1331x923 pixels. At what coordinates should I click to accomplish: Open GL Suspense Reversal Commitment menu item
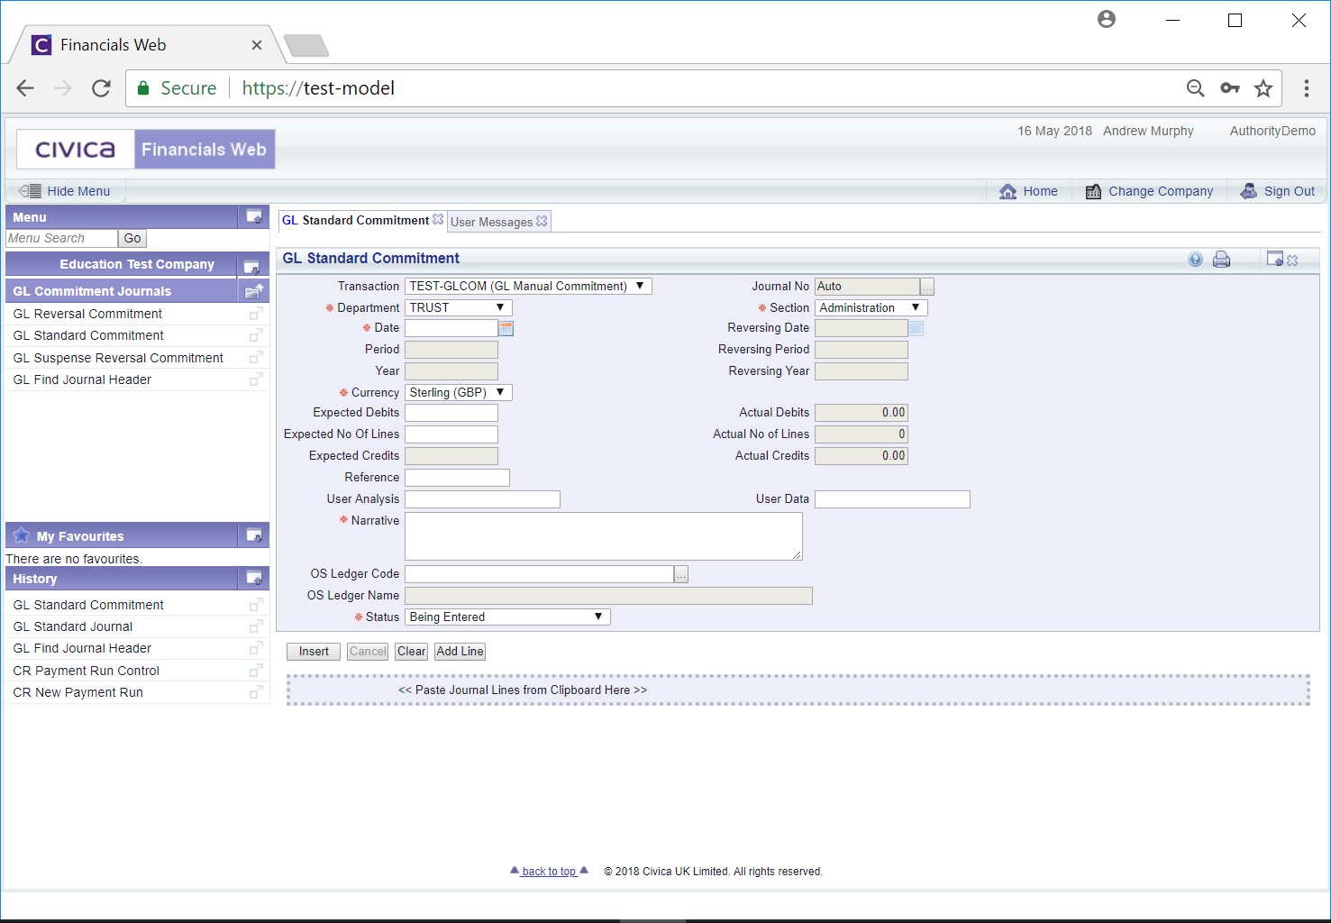[118, 358]
